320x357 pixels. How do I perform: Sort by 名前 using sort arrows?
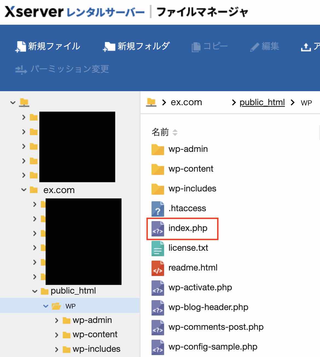[175, 132]
